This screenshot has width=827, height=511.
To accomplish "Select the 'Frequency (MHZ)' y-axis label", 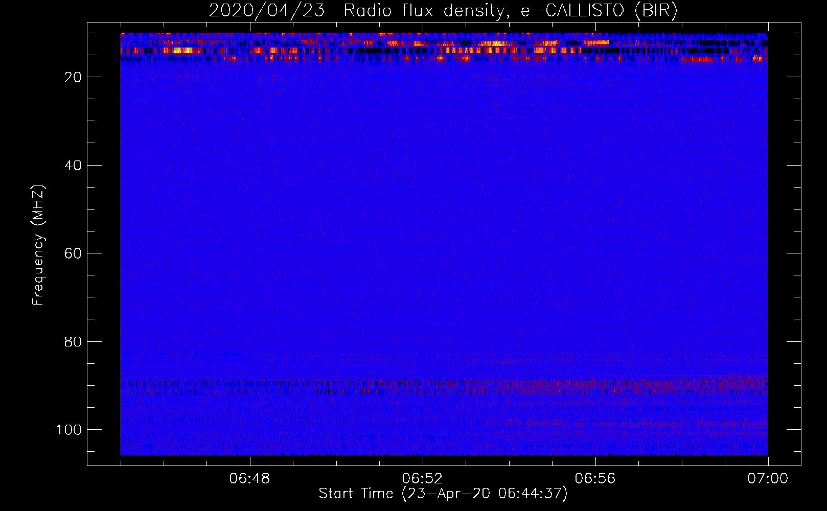I will (38, 245).
